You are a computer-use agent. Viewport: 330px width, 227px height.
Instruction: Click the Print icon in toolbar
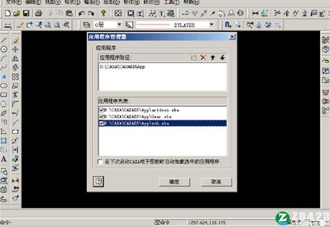coord(39,13)
